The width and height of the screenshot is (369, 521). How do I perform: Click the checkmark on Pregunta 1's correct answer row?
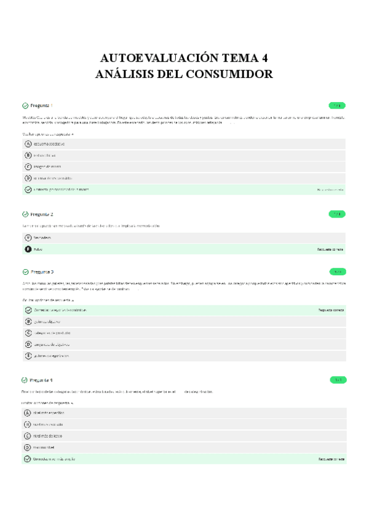pos(28,189)
